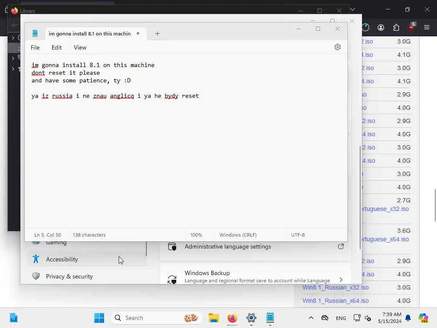
Task: Open the Portuguese_x32.iso link
Action: [385, 209]
